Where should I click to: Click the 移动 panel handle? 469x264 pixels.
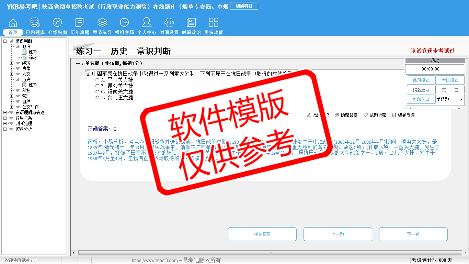tap(435, 60)
